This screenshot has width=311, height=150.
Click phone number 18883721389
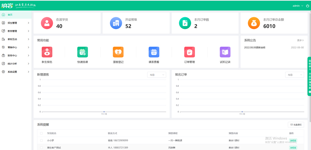[121, 147]
